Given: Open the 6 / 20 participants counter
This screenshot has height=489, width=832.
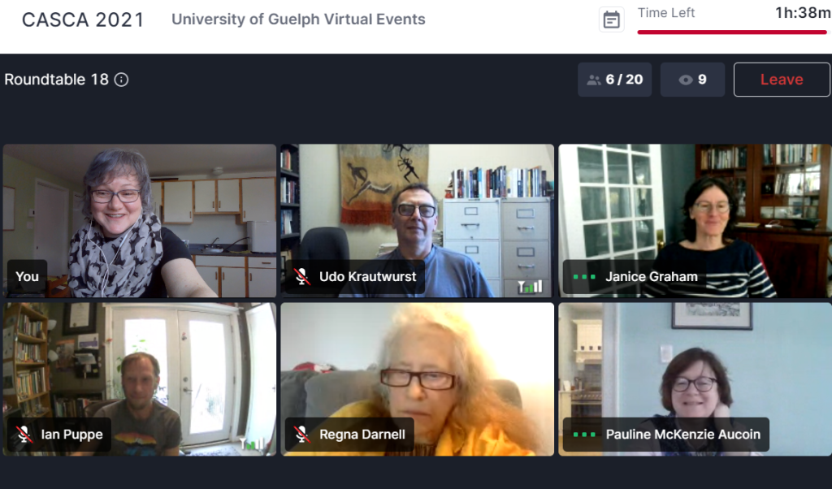Looking at the screenshot, I should (x=614, y=80).
